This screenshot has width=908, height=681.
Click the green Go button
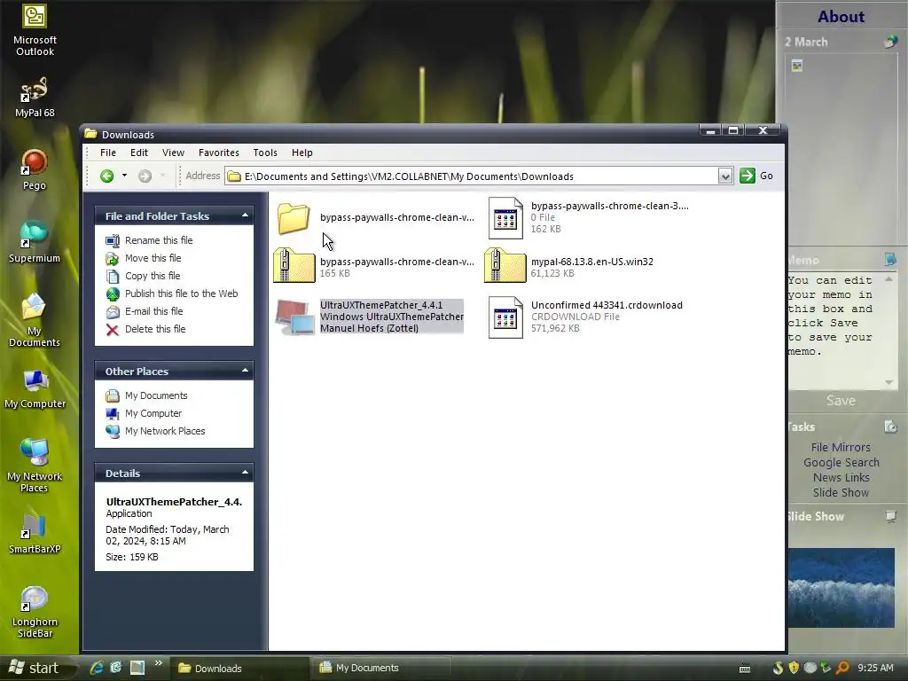pos(756,176)
